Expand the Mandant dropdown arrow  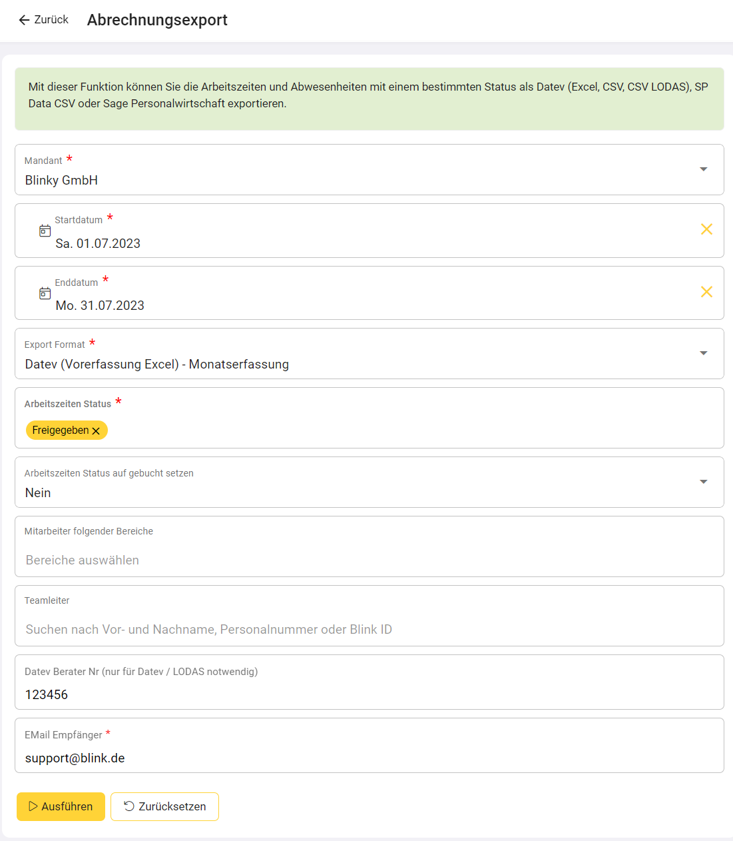click(703, 169)
